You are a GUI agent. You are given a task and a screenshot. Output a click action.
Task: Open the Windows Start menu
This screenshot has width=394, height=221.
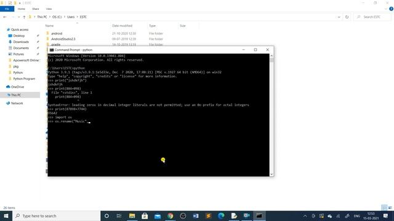coord(6,215)
